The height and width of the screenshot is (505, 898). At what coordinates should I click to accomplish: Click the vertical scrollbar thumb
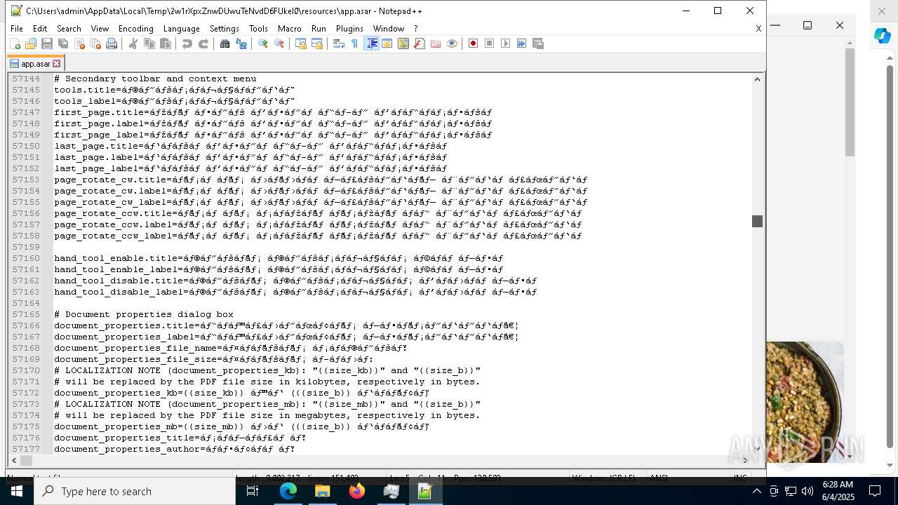(757, 221)
